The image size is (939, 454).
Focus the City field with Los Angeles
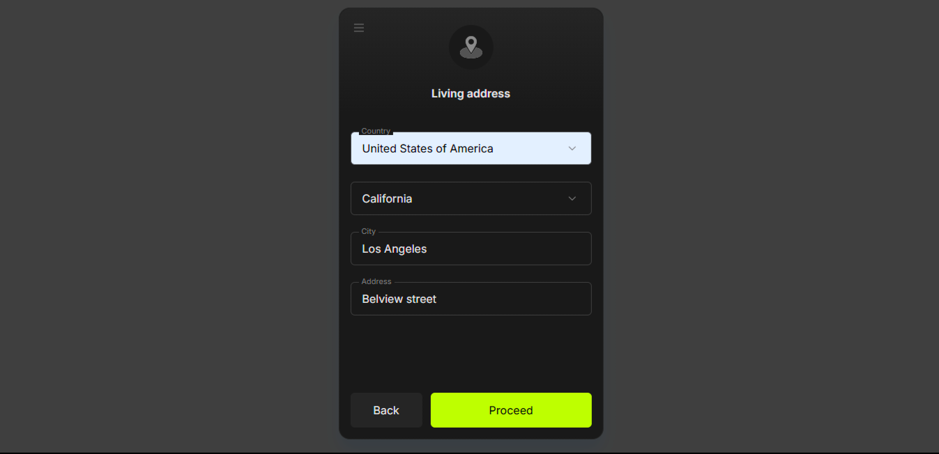pyautogui.click(x=471, y=249)
